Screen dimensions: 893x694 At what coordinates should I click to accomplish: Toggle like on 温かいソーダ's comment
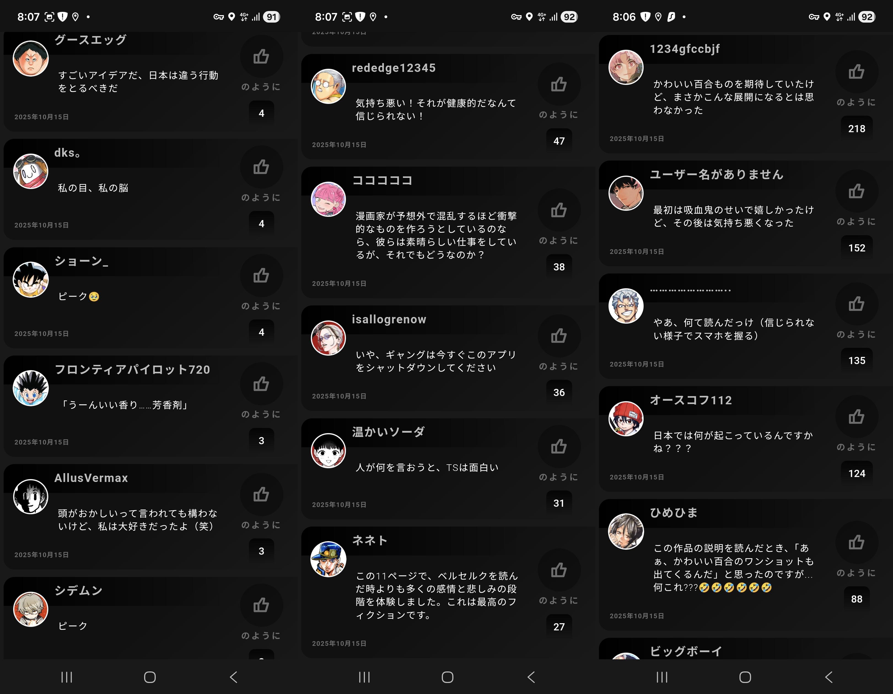point(559,446)
